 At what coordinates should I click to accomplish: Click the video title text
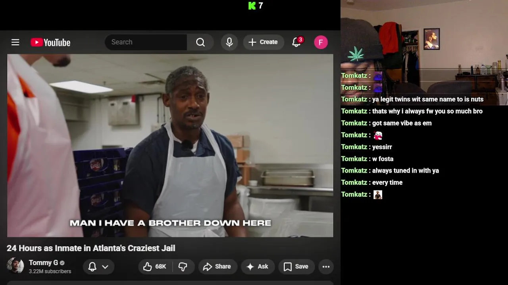pos(91,248)
